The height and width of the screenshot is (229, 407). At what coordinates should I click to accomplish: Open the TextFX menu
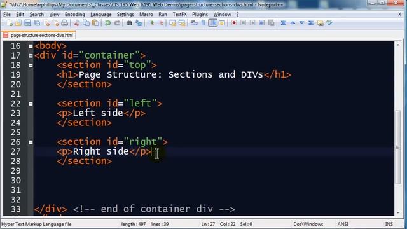click(x=179, y=15)
